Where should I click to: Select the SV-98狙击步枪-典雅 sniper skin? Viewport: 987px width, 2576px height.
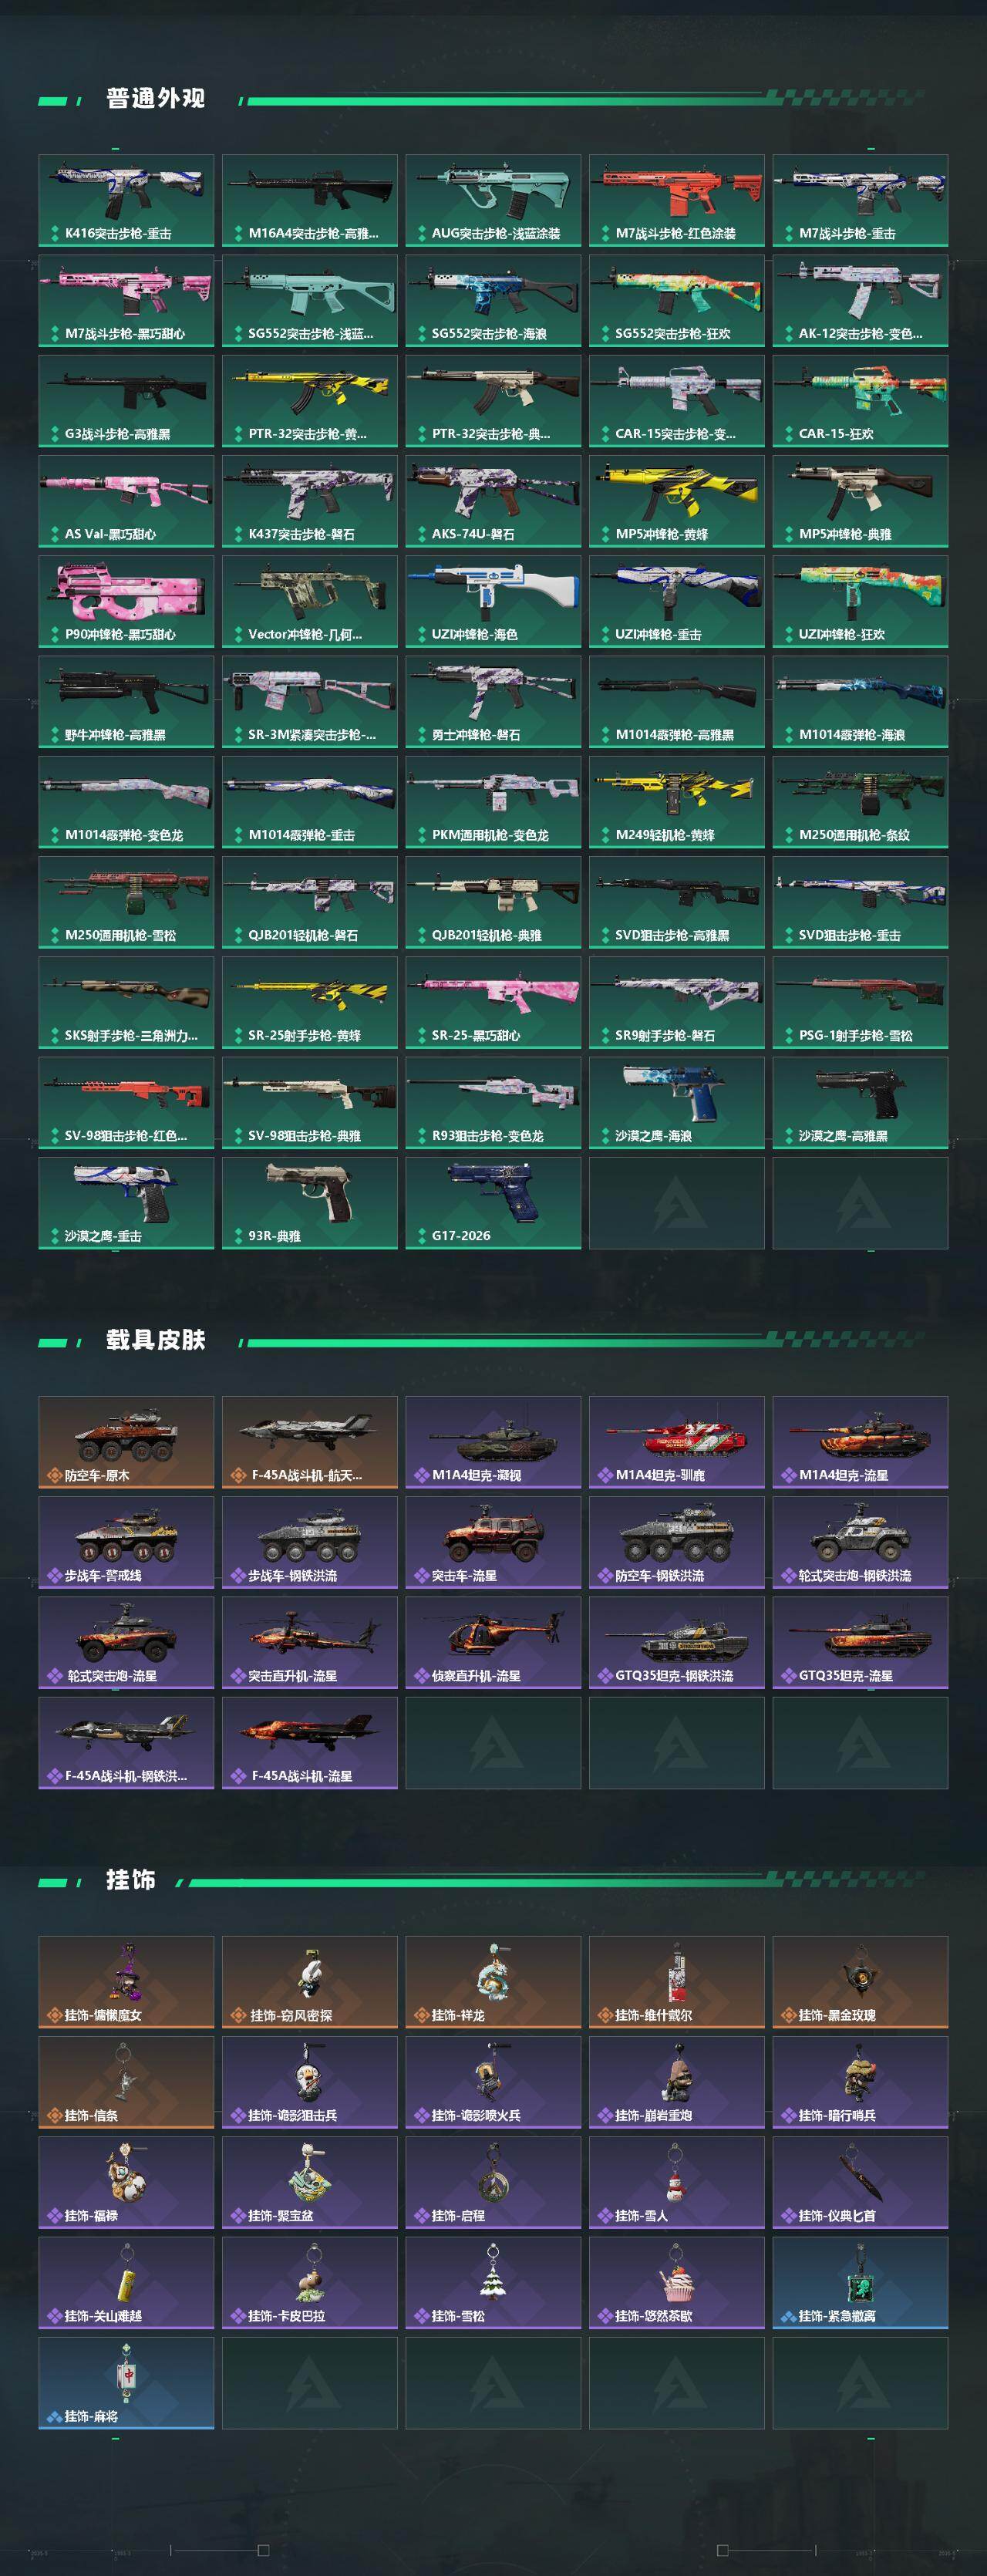point(310,1103)
